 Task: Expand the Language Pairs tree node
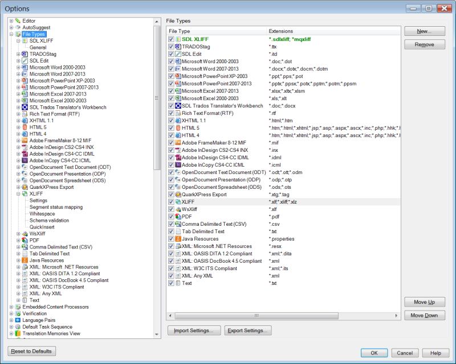(x=11, y=320)
